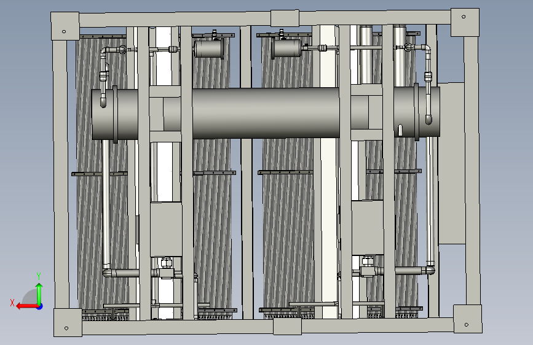
Task: Select the large horizontal cylindrical vessel
Action: pos(266,113)
